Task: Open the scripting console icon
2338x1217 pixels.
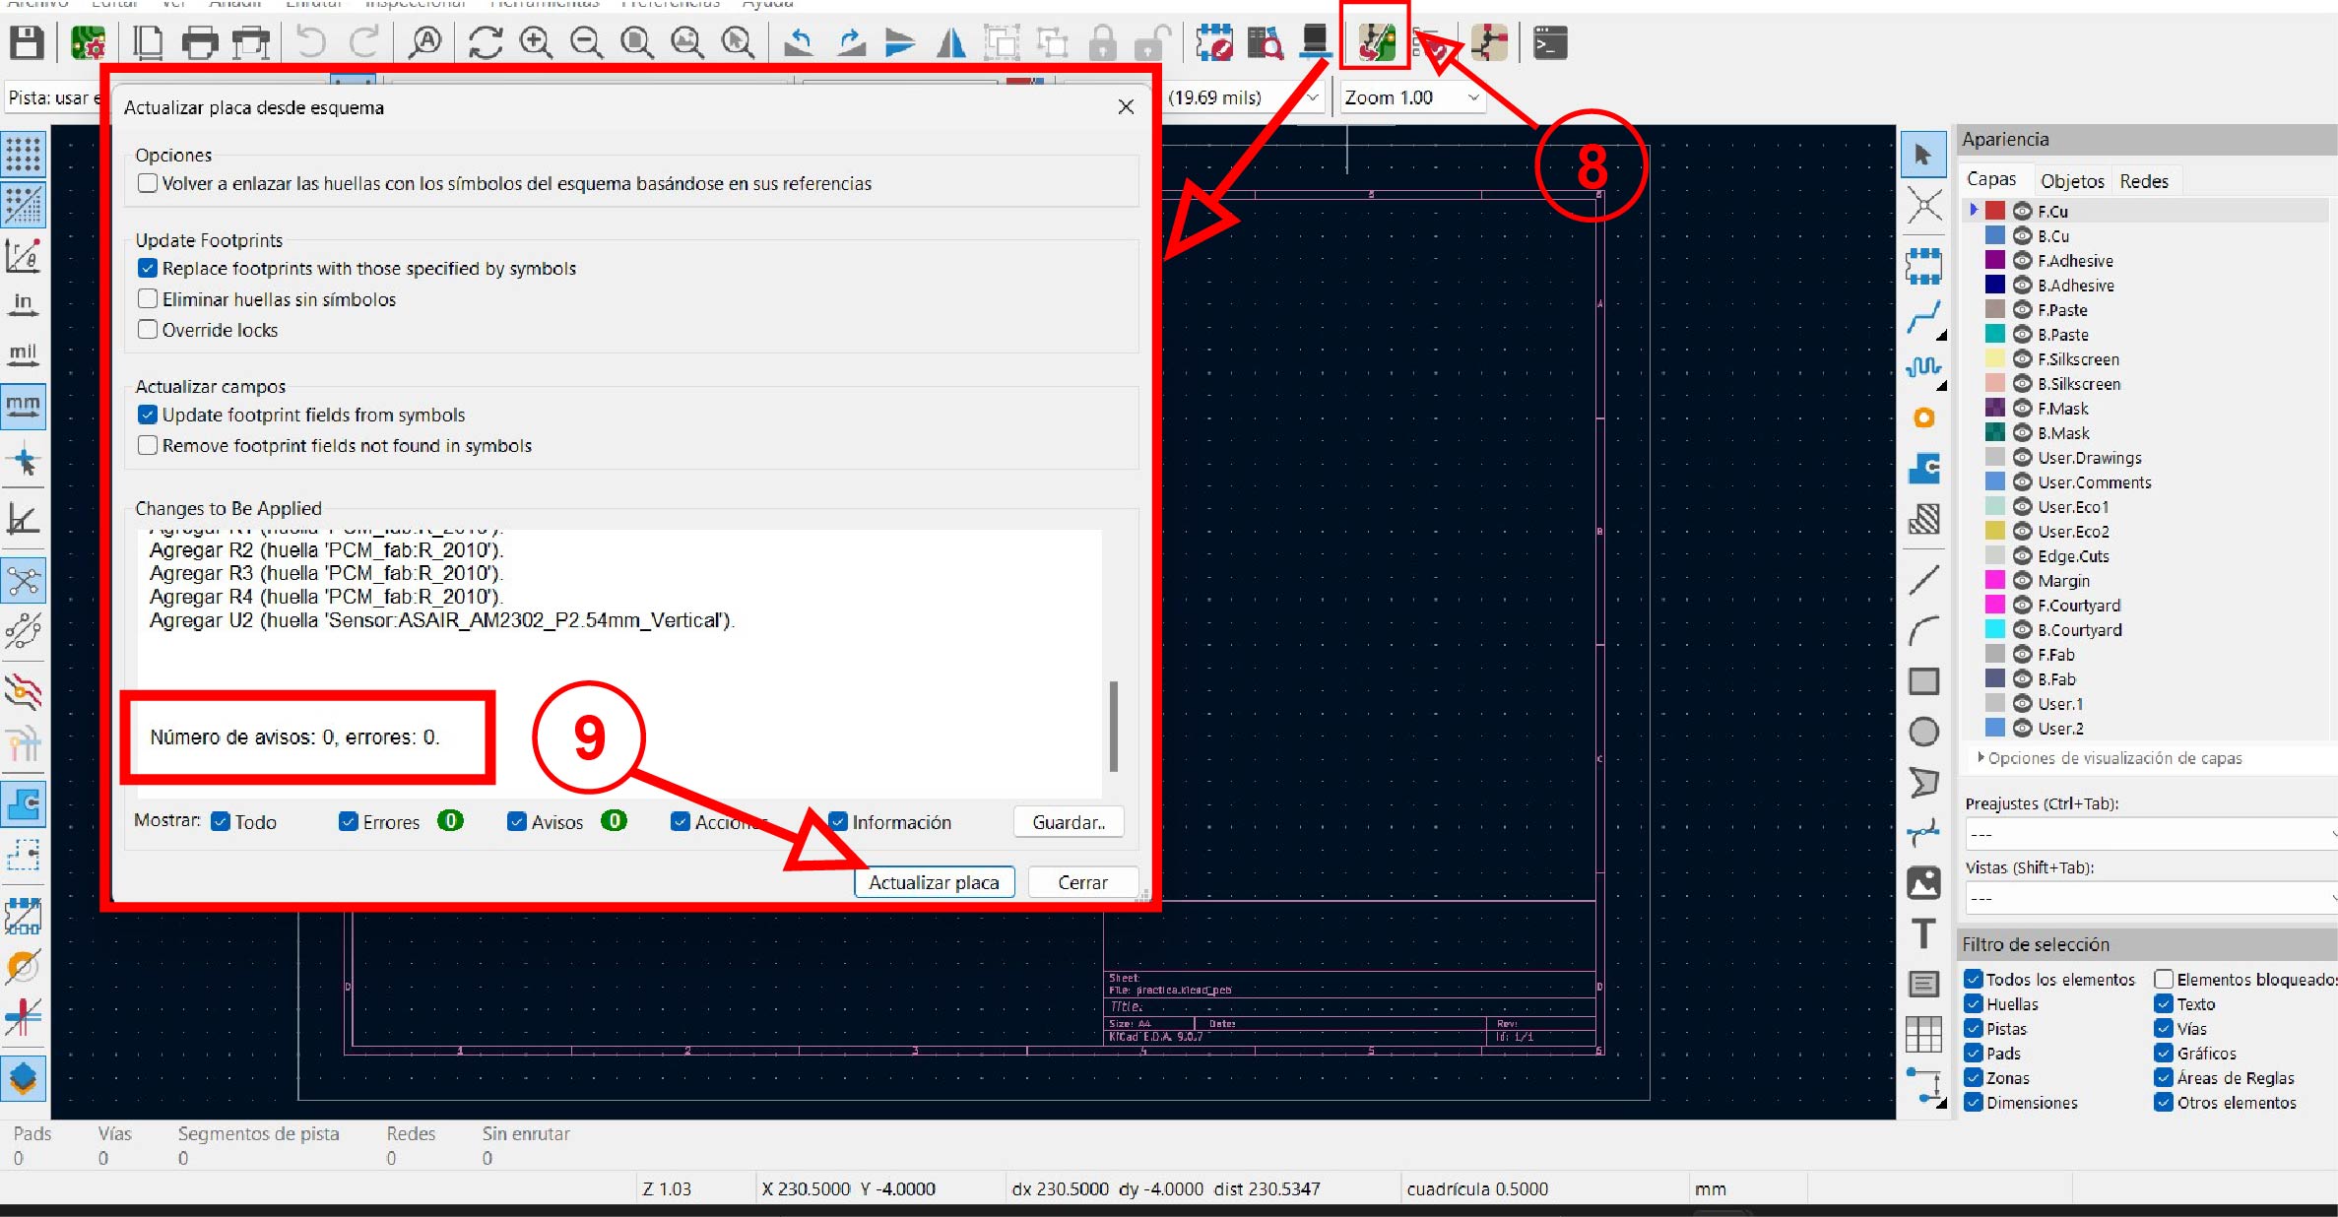Action: coord(1549,42)
